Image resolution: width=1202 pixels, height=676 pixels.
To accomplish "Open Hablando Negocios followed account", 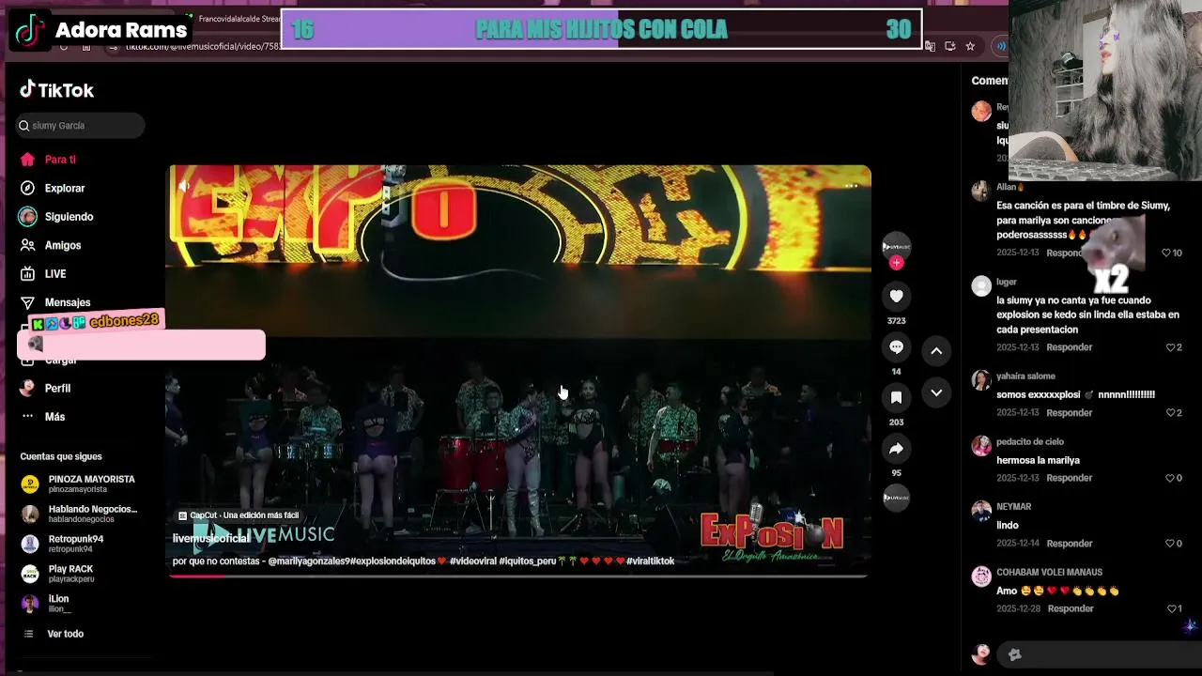I will pos(79,514).
